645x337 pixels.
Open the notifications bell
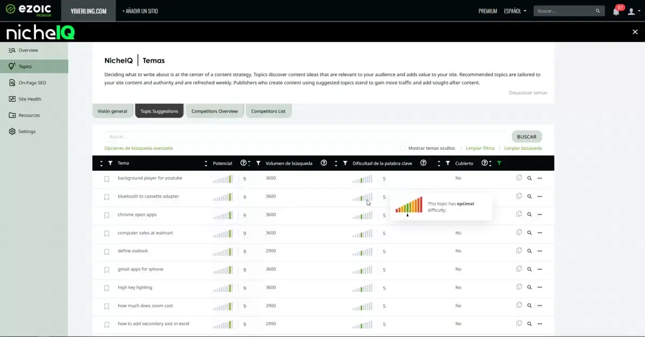[x=616, y=11]
